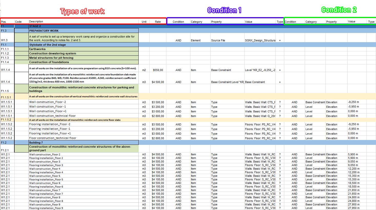376x210 pixels.
Task: Click 'Wall construction_Floor +1' cell
Action: [x=83, y=111]
